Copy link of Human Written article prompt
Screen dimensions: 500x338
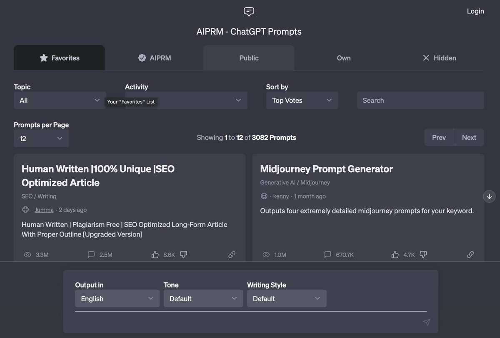tap(232, 255)
